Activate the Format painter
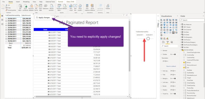This screenshot has width=205, height=99. click(x=11, y=10)
